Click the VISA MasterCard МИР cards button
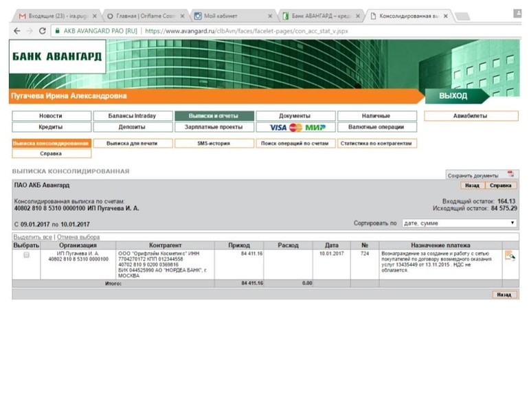This screenshot has height=397, width=529. (296, 127)
